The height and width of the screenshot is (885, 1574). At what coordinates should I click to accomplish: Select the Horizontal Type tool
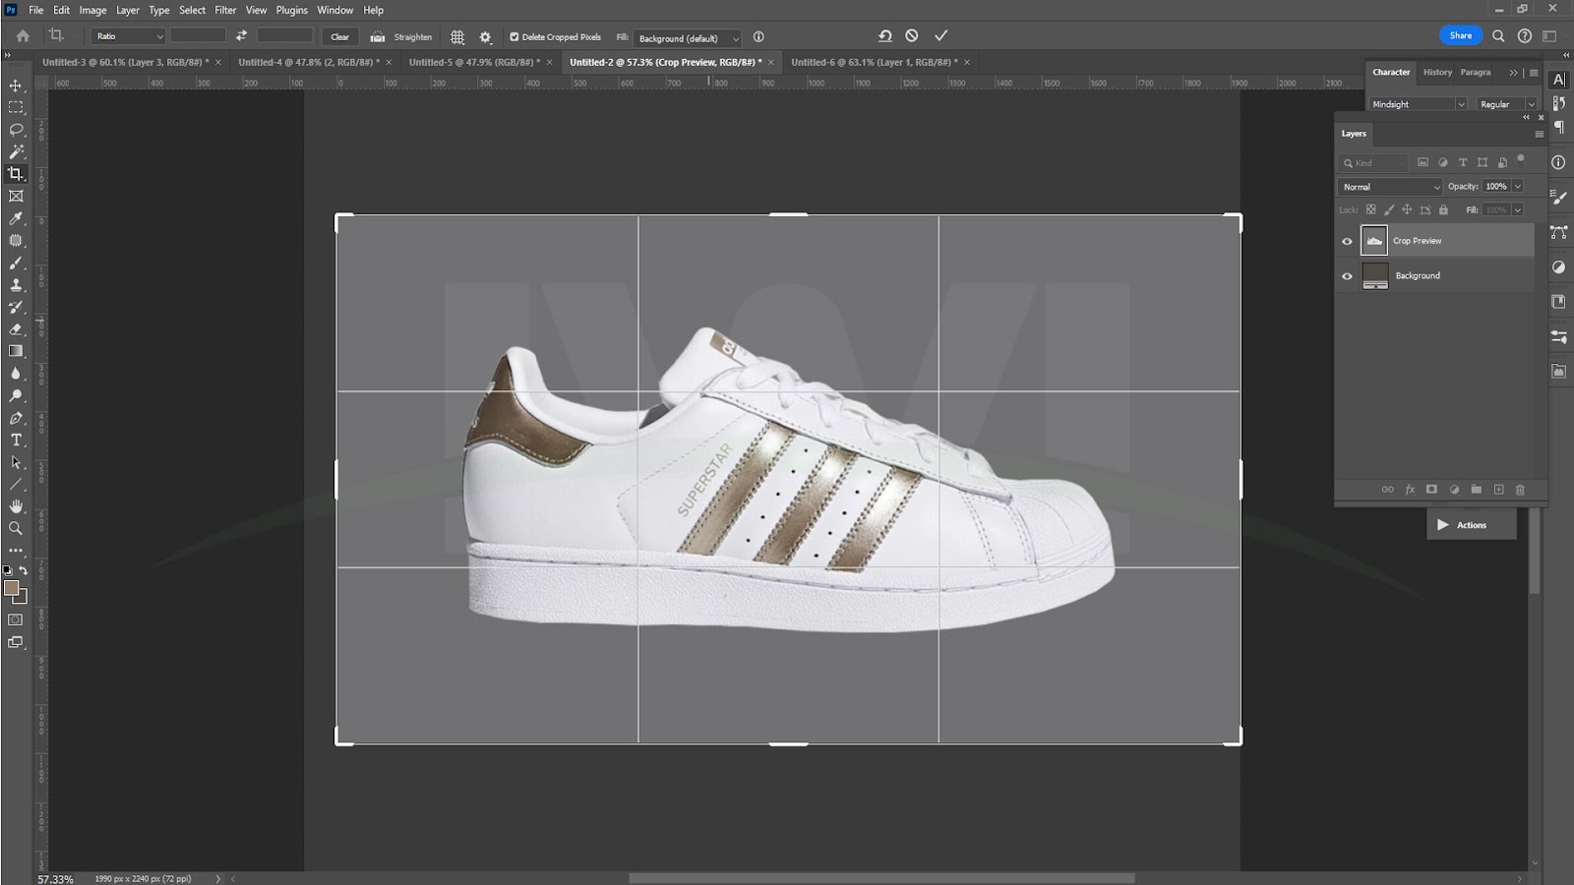click(16, 440)
